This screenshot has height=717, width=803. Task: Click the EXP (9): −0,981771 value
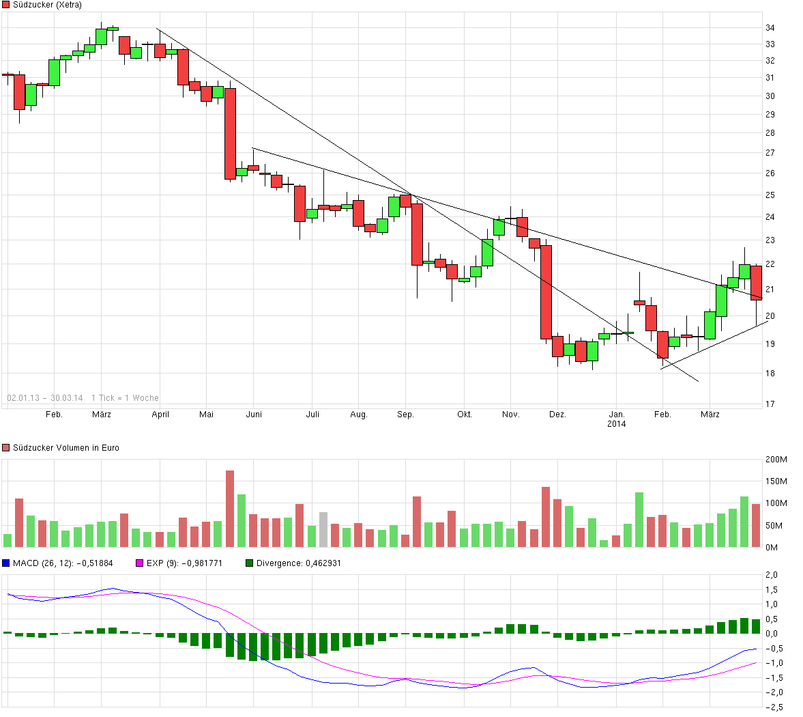click(x=184, y=563)
